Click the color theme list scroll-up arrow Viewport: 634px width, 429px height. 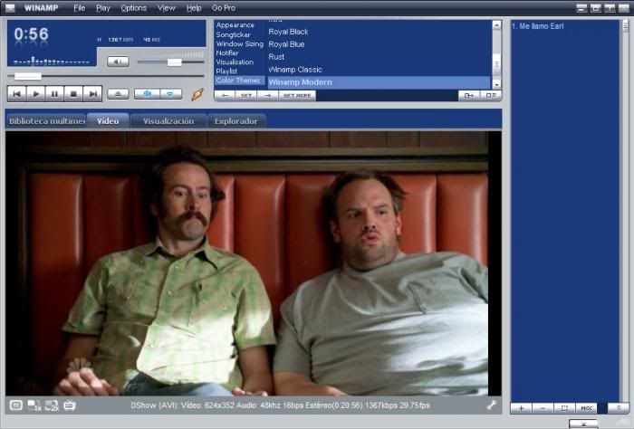(496, 25)
